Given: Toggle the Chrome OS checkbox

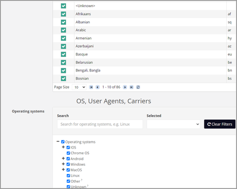Looking at the screenshot, I should pyautogui.click(x=68, y=153).
